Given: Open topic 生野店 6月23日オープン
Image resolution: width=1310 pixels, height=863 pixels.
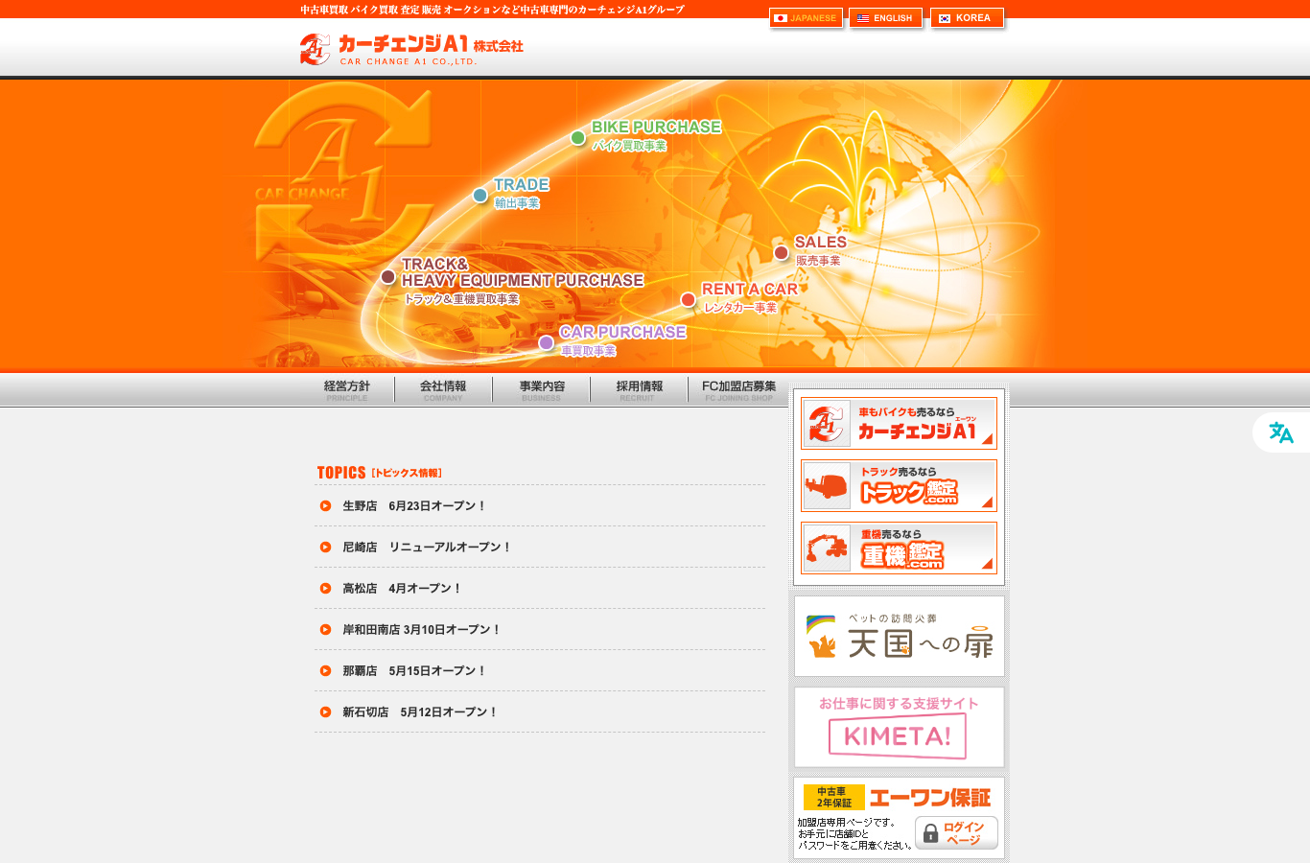Looking at the screenshot, I should (x=414, y=506).
